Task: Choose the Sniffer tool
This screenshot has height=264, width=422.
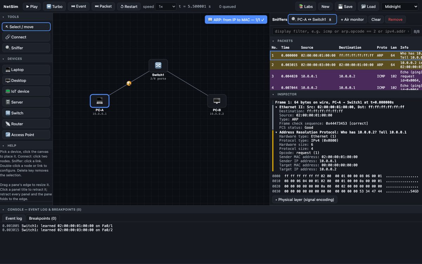Action: [x=26, y=48]
